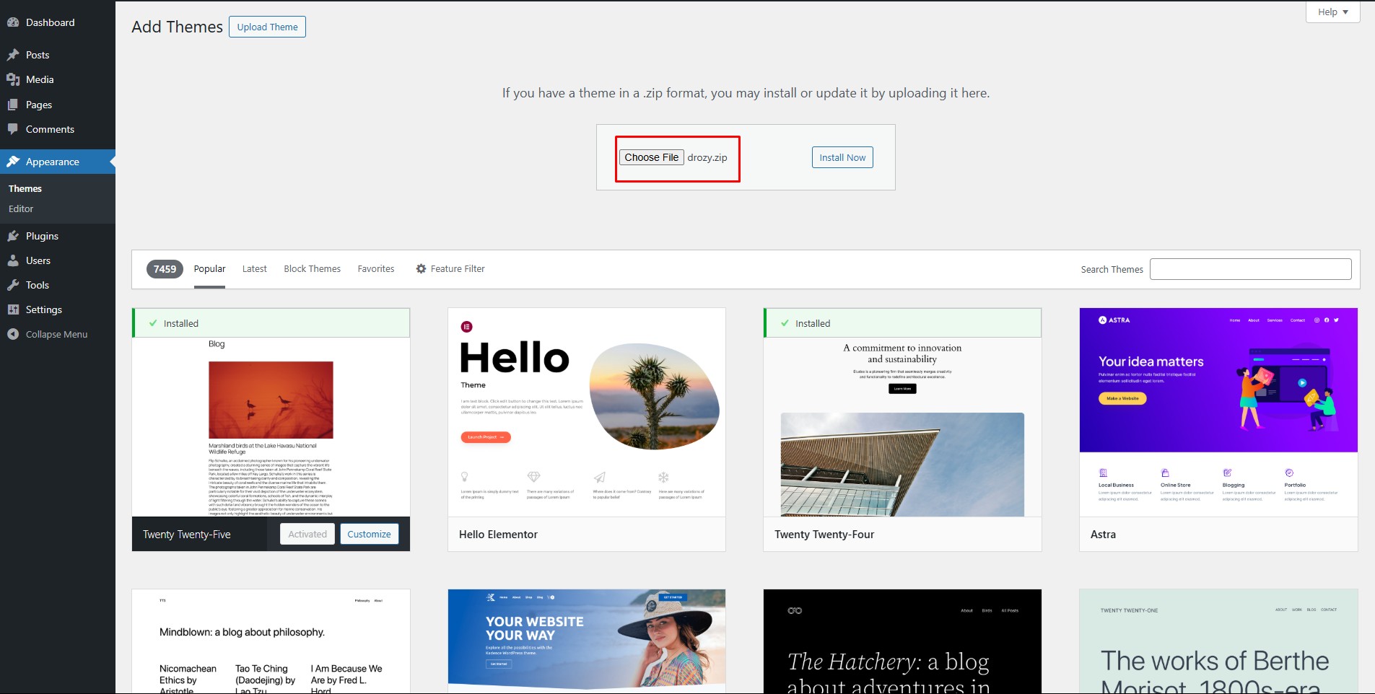The height and width of the screenshot is (694, 1375).
Task: Click the Plugins plug icon
Action: [x=13, y=236]
